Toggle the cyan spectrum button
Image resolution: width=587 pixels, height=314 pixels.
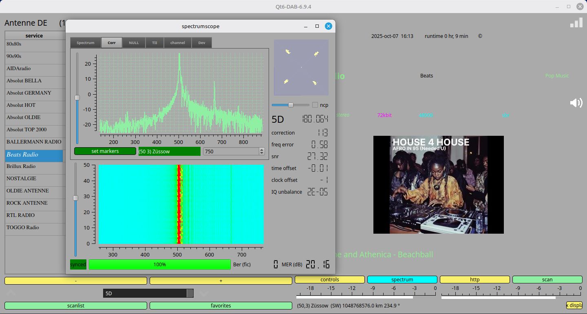click(x=402, y=280)
